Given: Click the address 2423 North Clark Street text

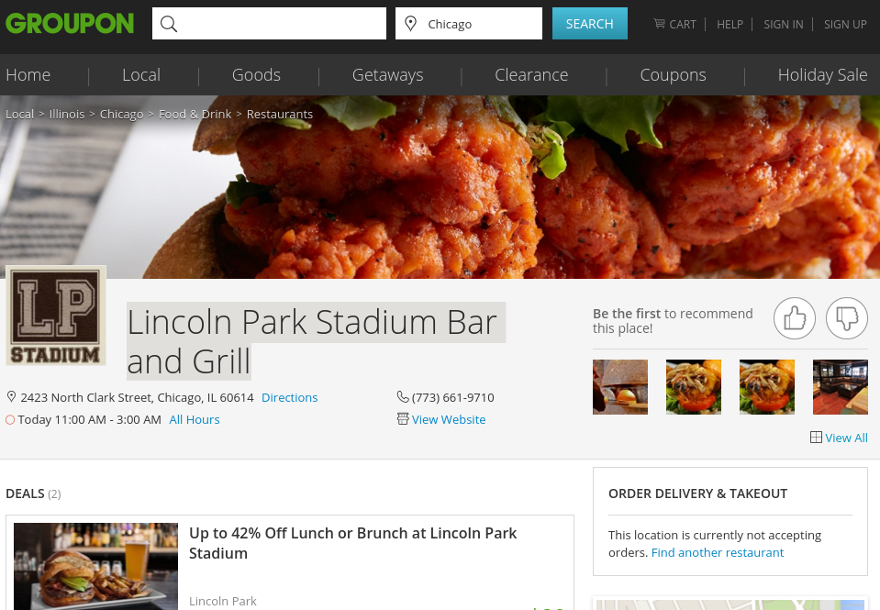Looking at the screenshot, I should (x=137, y=397).
